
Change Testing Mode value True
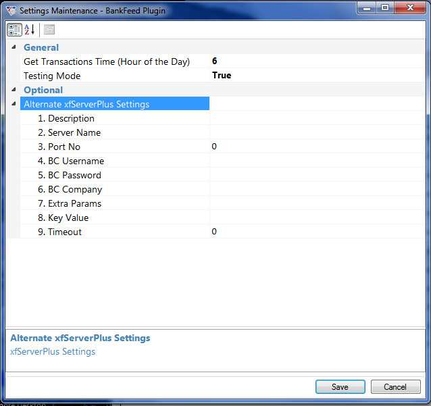pyautogui.click(x=318, y=75)
